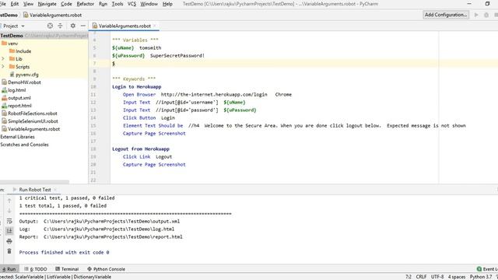Open the Run tool window button
The image size is (498, 280).
[x=9, y=269]
